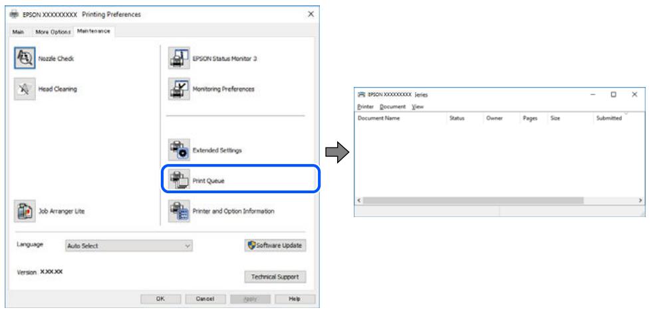
Task: Open the Extended Settings icon
Action: coord(179,150)
